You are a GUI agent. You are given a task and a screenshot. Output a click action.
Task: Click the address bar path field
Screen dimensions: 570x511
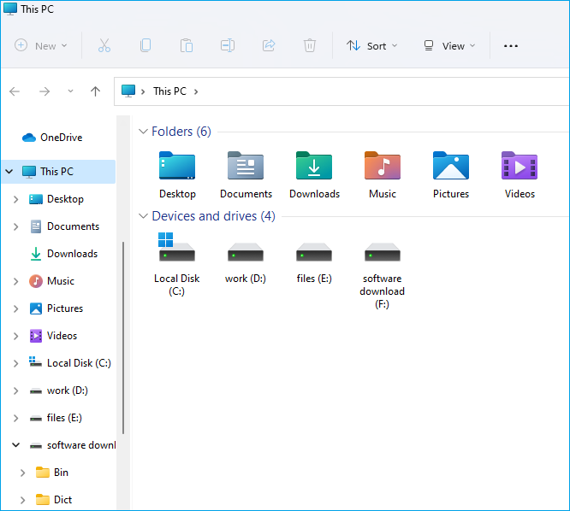click(x=359, y=91)
